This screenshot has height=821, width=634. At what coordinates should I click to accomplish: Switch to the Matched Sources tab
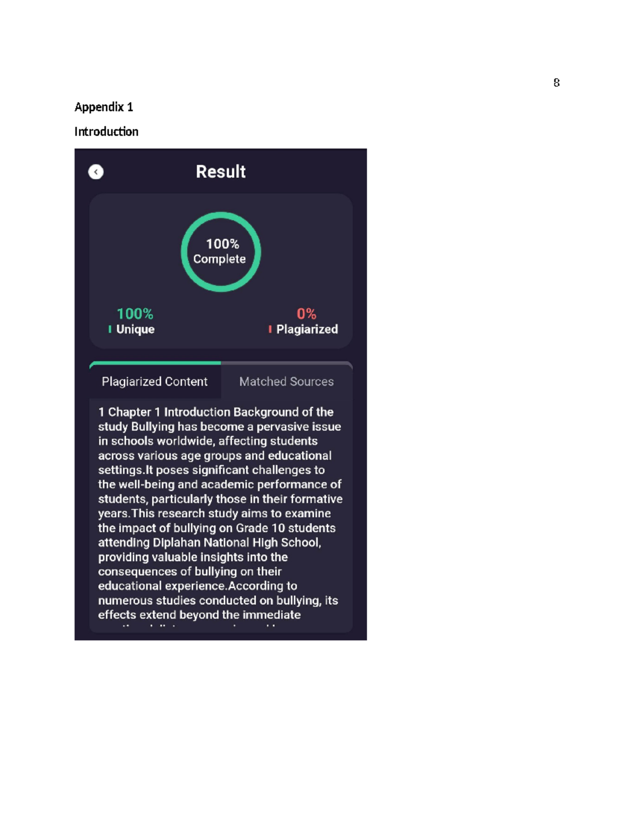pyautogui.click(x=286, y=381)
